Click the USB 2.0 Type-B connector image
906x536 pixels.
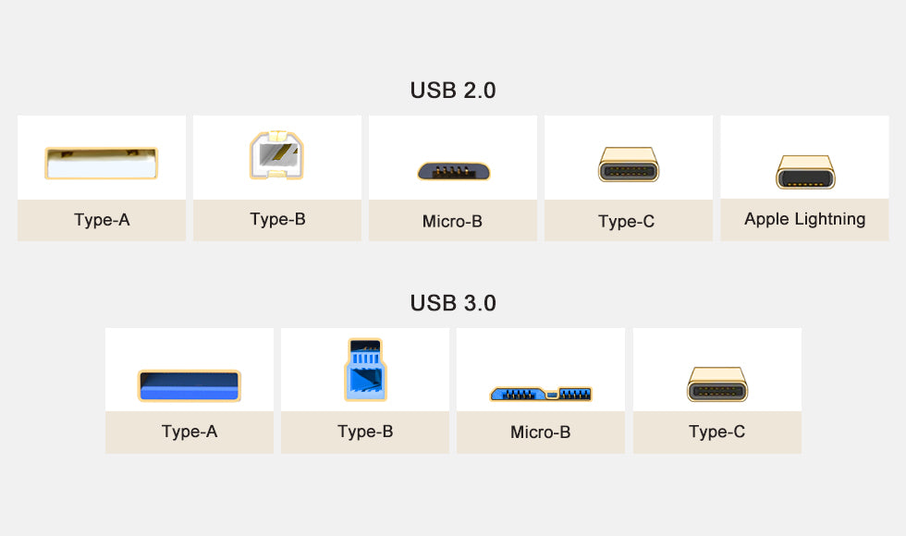pyautogui.click(x=276, y=155)
